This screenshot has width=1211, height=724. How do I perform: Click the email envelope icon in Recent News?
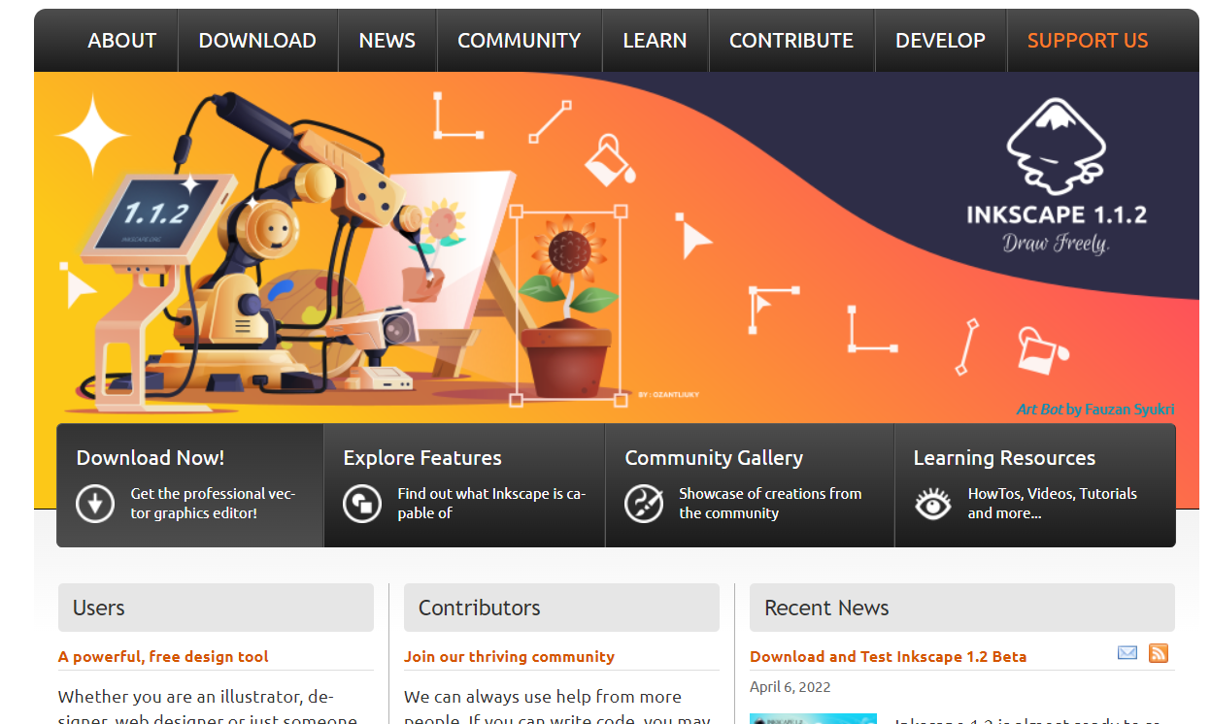point(1127,653)
